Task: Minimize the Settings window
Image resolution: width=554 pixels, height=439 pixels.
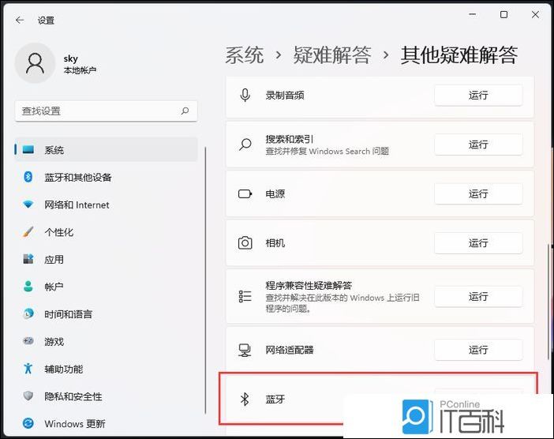Action: pyautogui.click(x=473, y=14)
